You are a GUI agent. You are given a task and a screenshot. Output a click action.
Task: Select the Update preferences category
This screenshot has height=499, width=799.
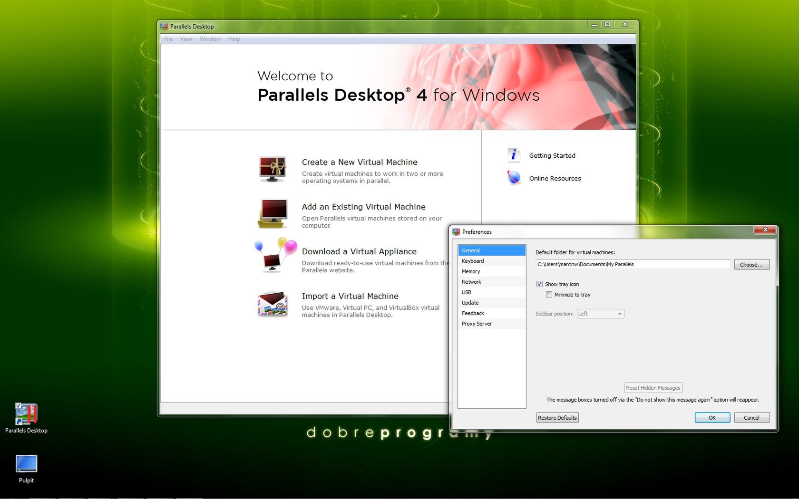[492, 303]
